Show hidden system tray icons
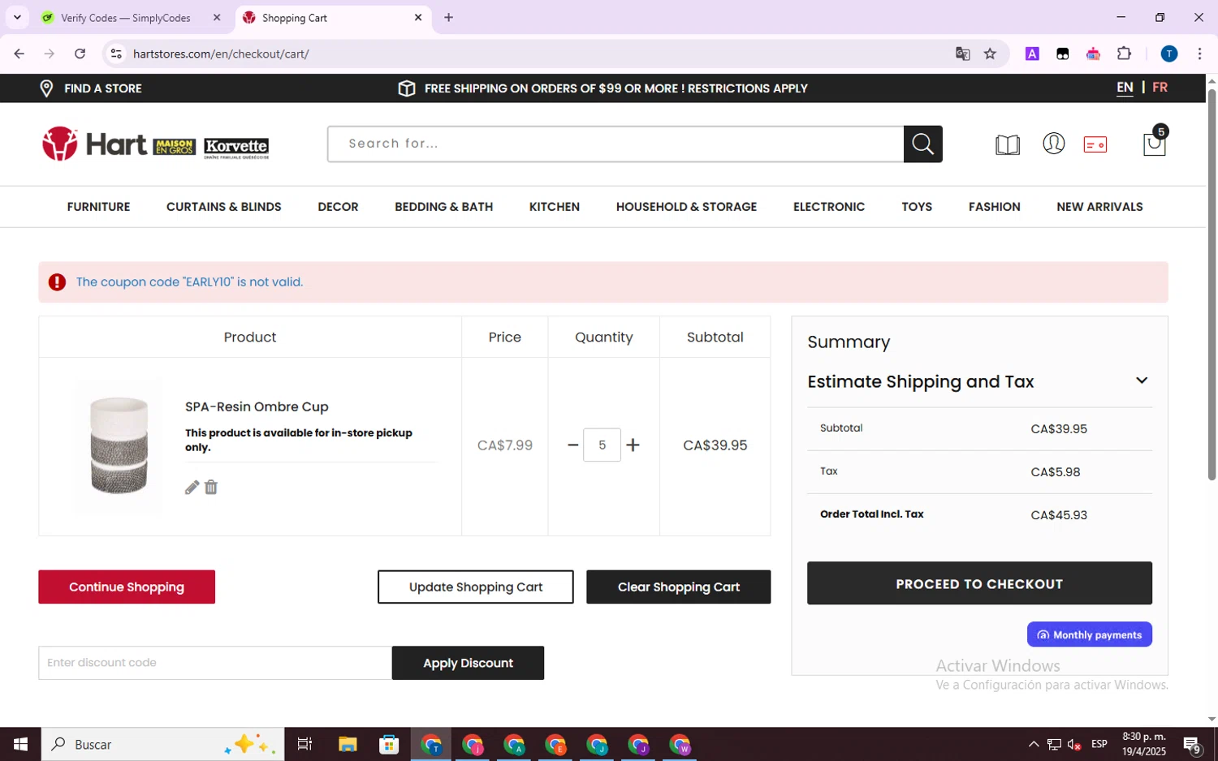The width and height of the screenshot is (1218, 761). [1033, 744]
